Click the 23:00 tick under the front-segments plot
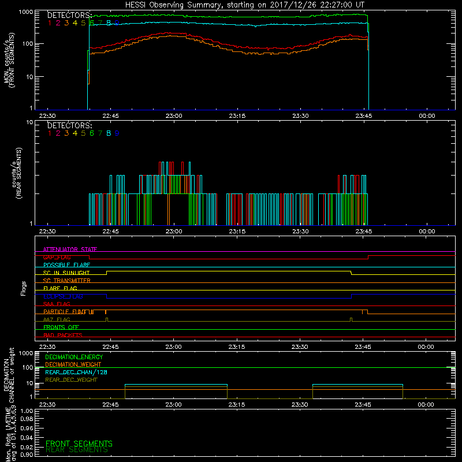The height and width of the screenshot is (462, 462). pyautogui.click(x=174, y=116)
